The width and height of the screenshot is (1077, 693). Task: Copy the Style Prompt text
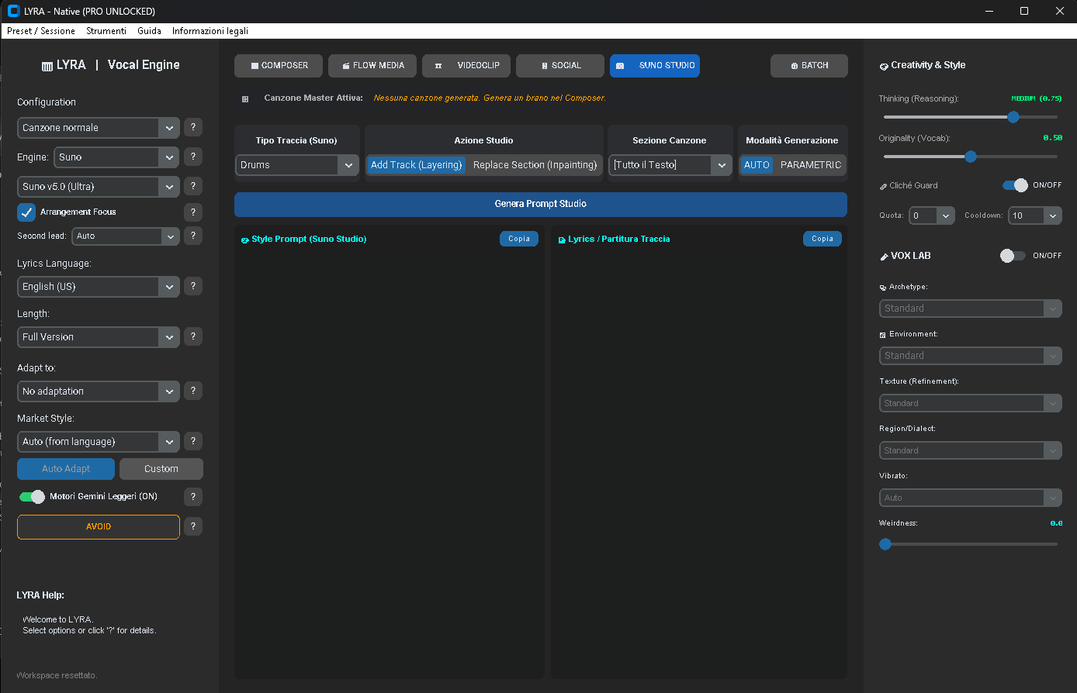(519, 239)
